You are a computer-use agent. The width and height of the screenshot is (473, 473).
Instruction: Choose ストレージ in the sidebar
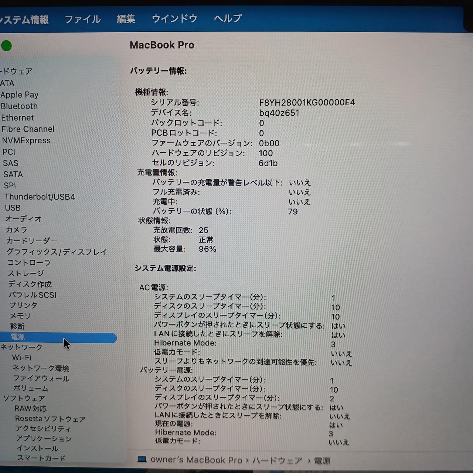[x=26, y=273]
